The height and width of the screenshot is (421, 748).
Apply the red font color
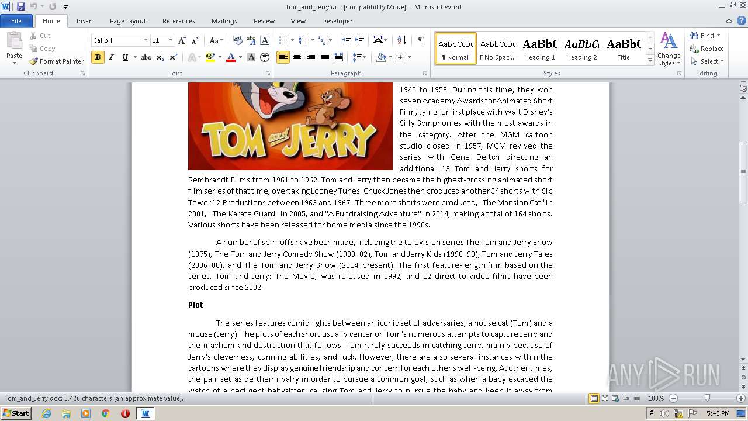pyautogui.click(x=231, y=57)
